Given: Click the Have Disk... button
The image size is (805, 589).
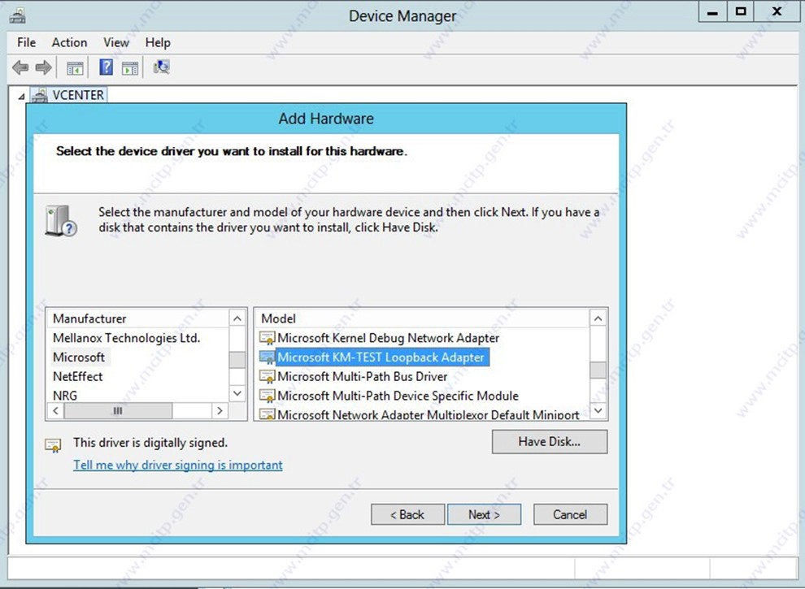Looking at the screenshot, I should 550,442.
